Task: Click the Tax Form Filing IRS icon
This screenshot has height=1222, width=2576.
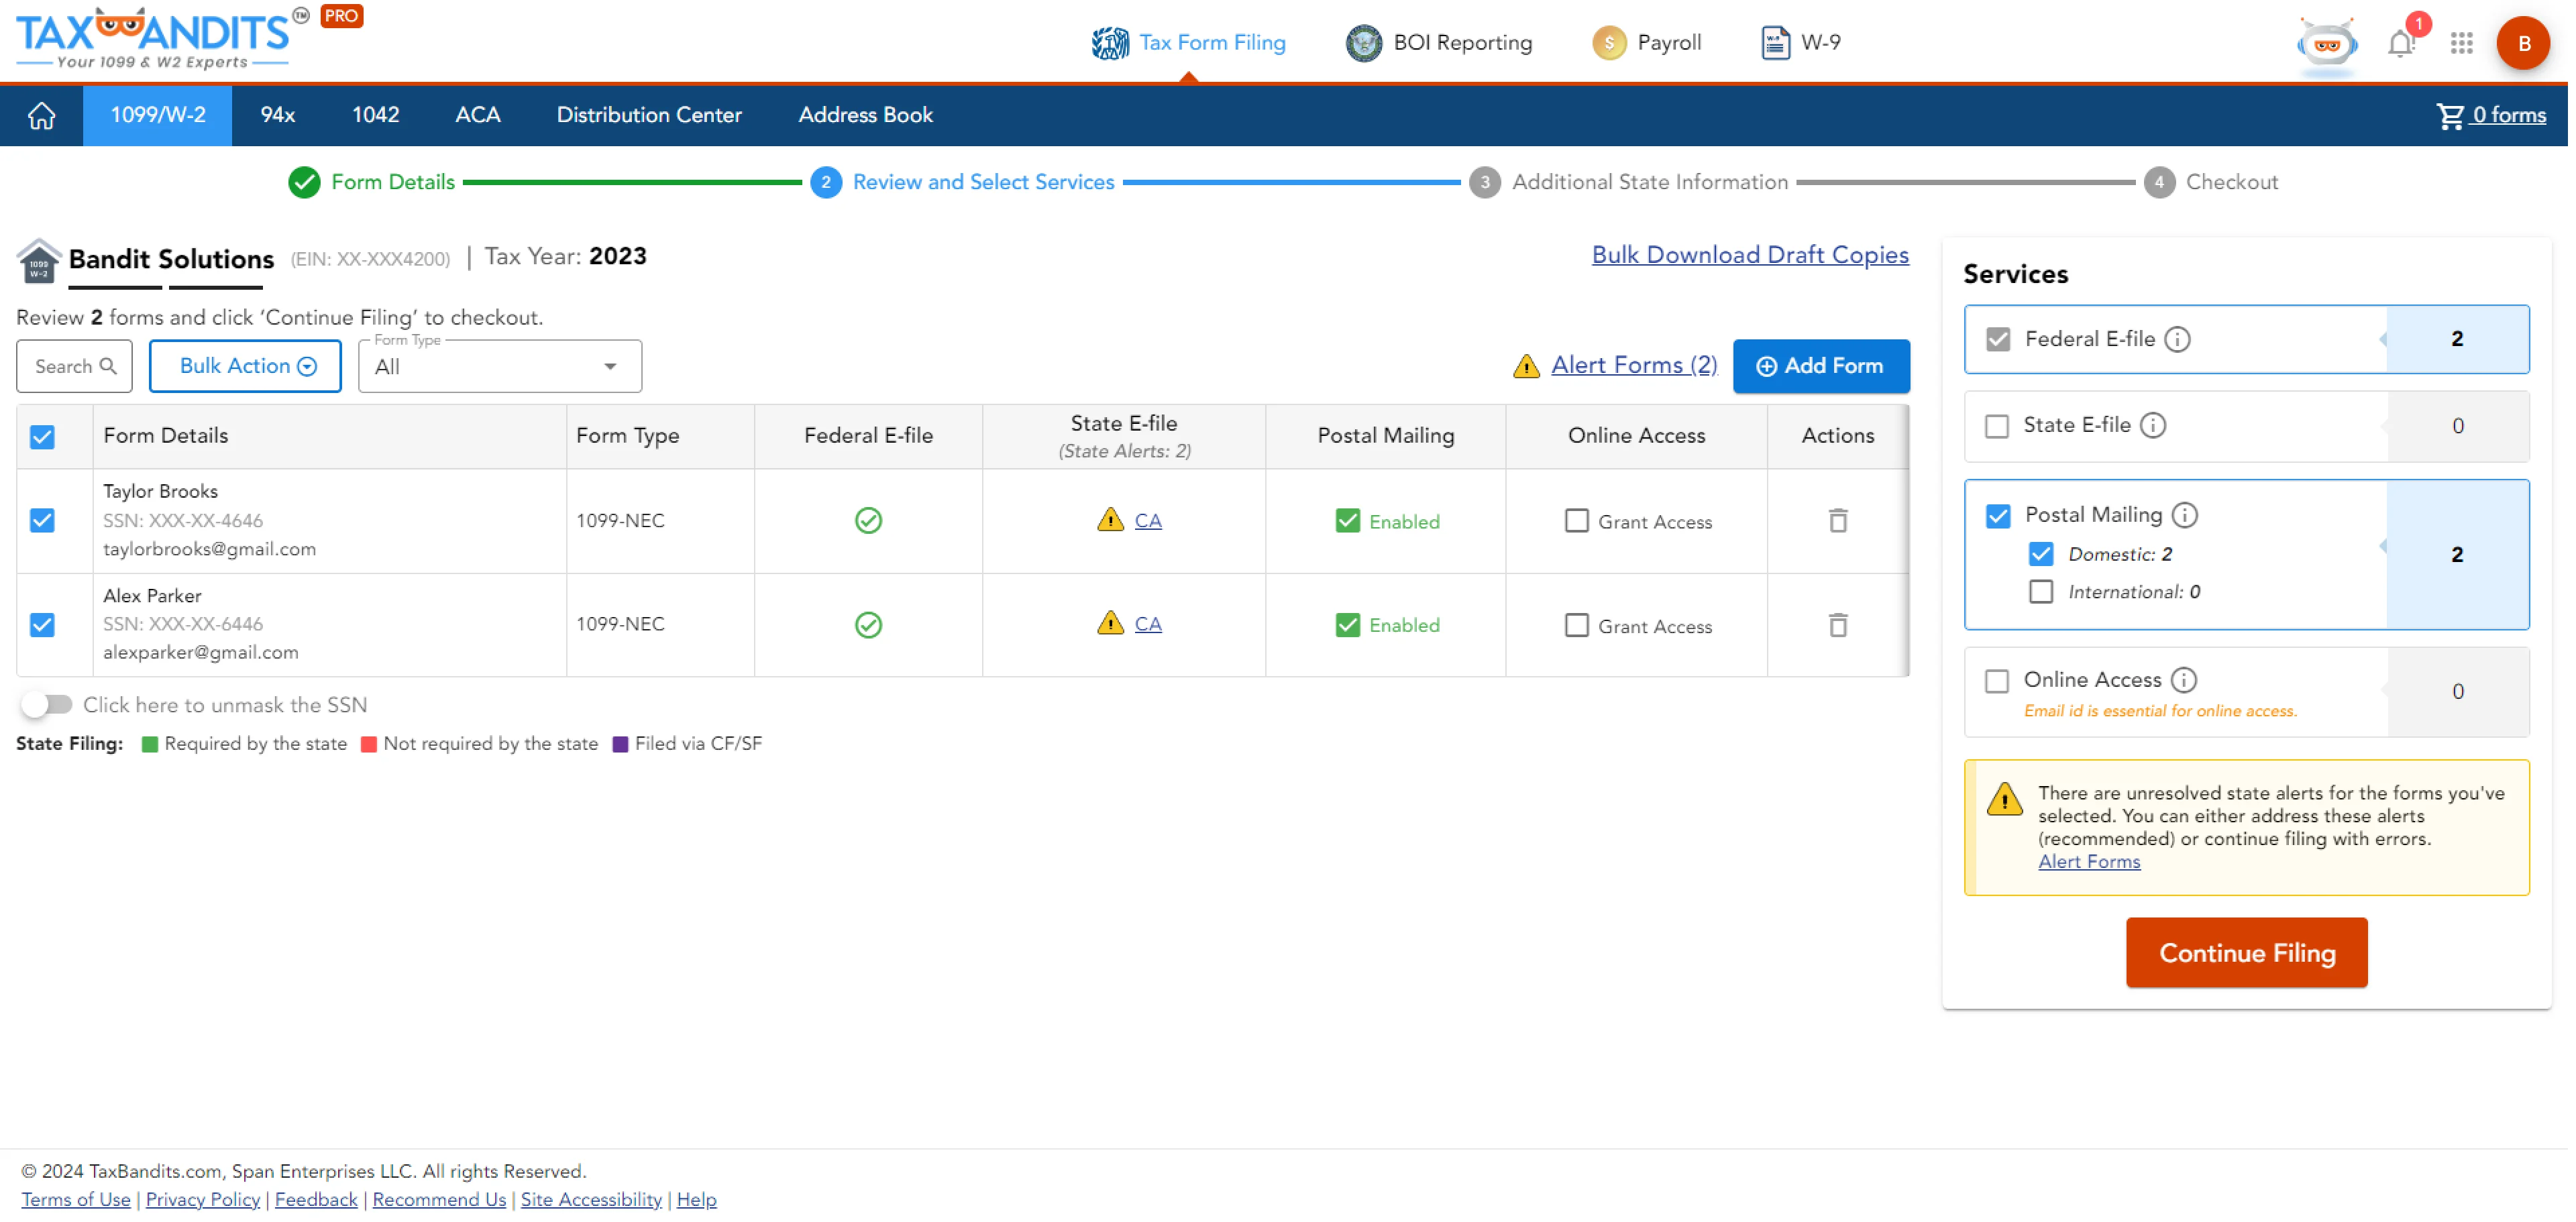Action: click(x=1110, y=43)
